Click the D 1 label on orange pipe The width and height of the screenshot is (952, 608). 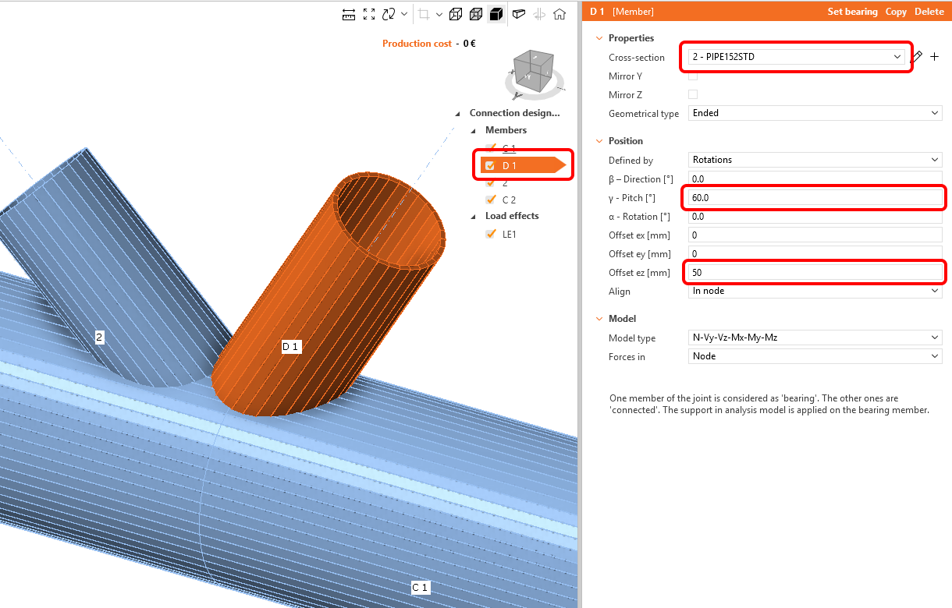coord(291,346)
